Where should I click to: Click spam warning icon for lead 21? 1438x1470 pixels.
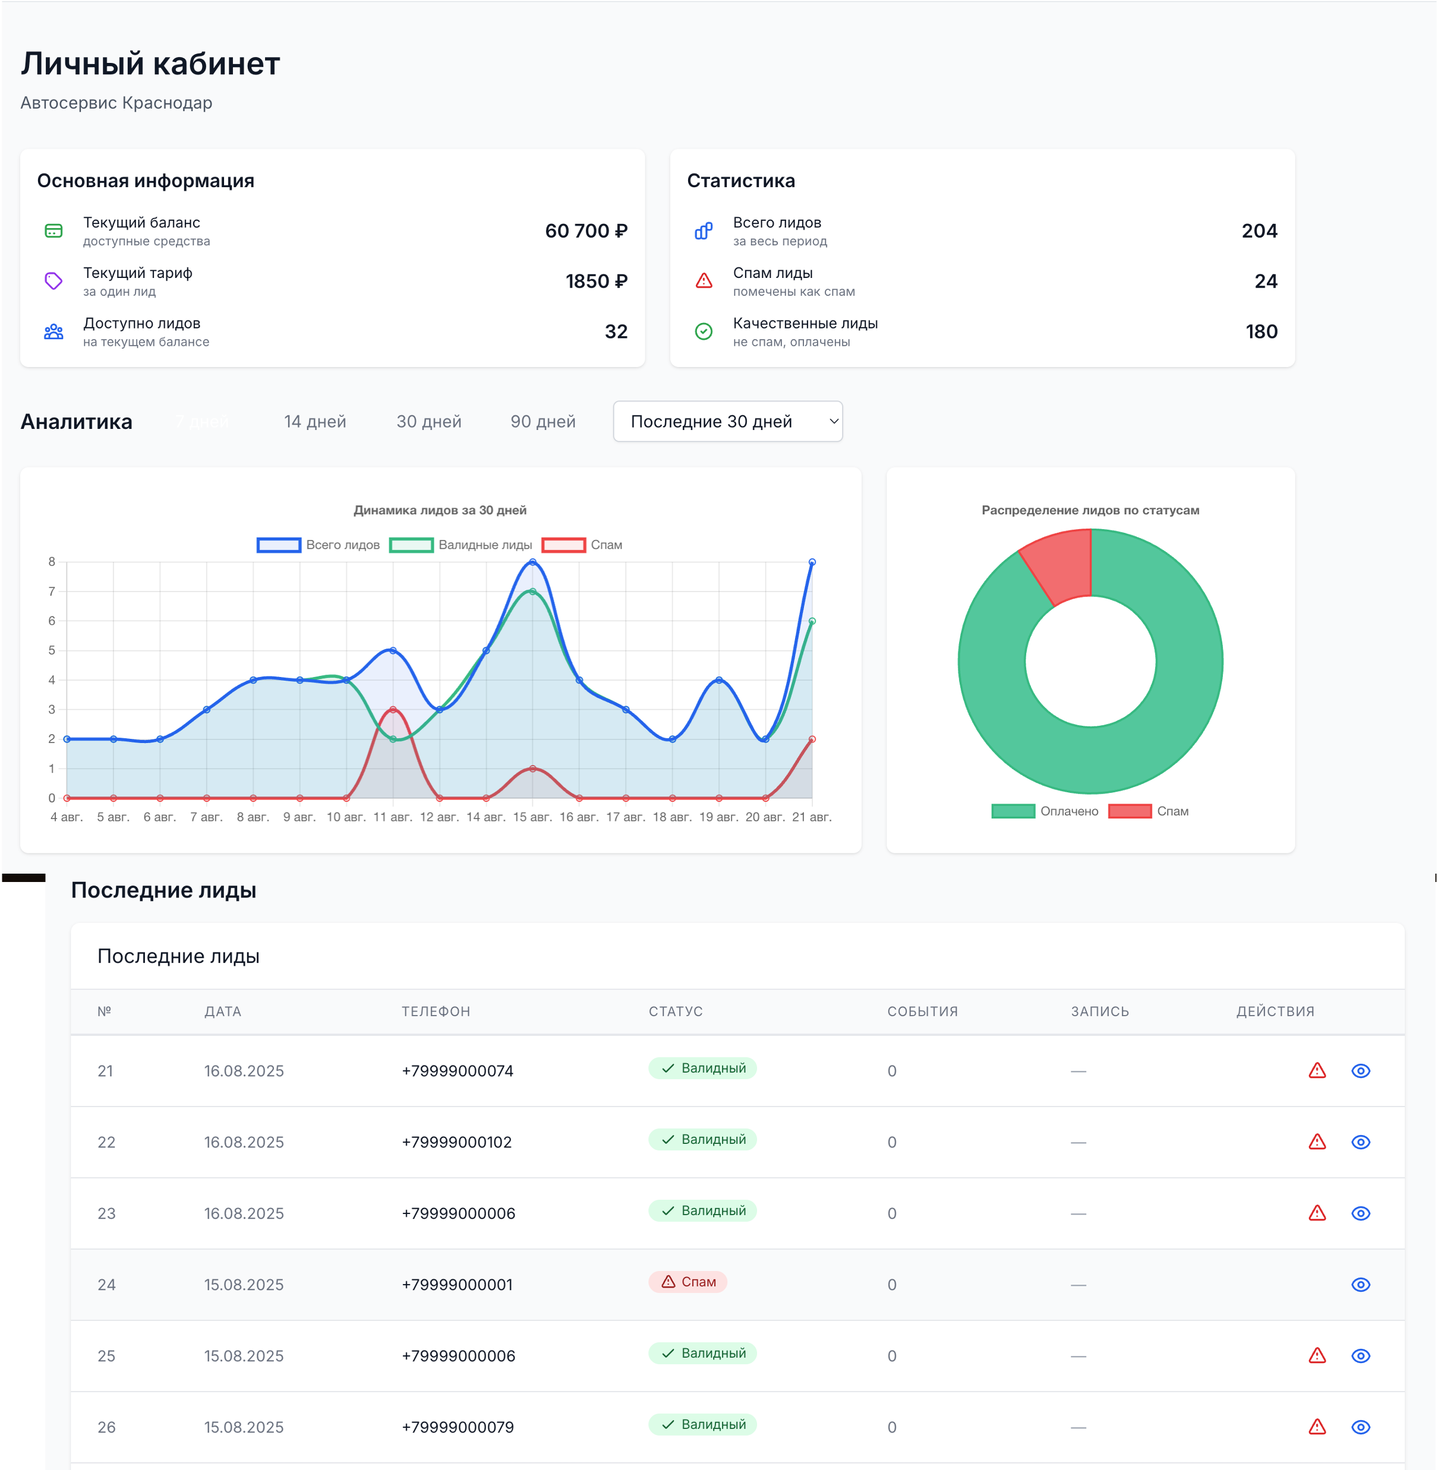pos(1317,1071)
